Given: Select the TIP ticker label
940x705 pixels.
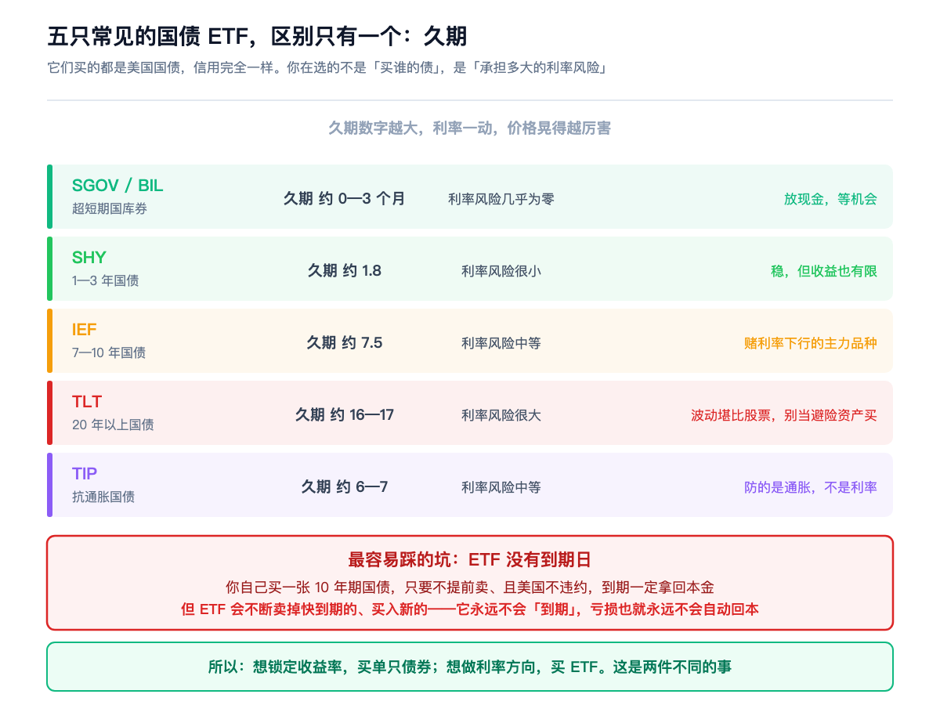Looking at the screenshot, I should pos(85,474).
